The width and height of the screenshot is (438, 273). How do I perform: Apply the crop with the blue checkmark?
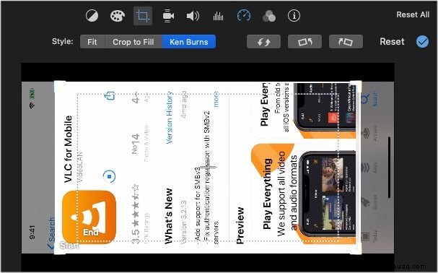422,42
